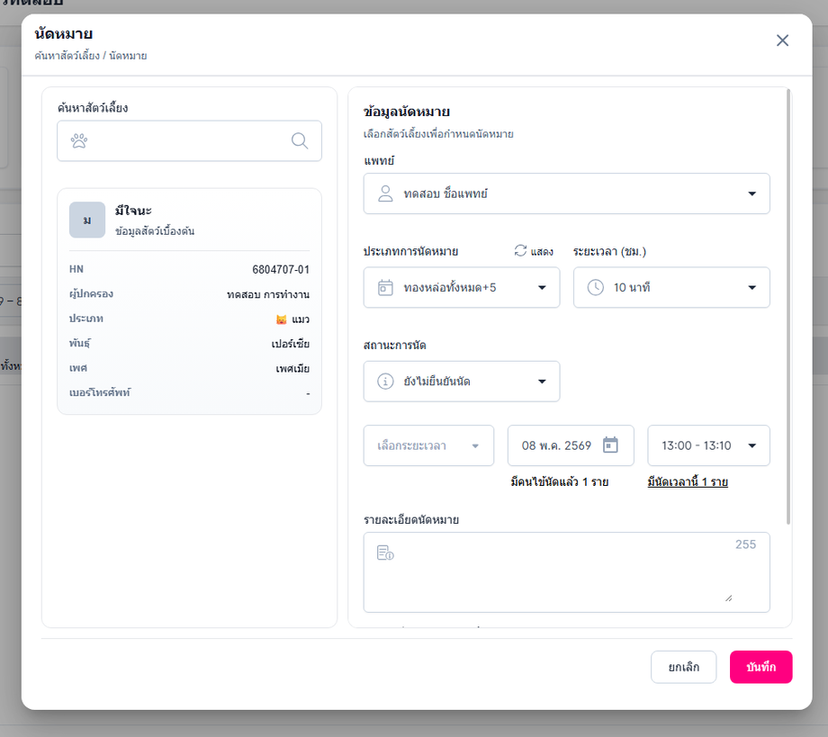Click the รายละเอียดนัดหมาย details text area
828x737 pixels.
(567, 572)
